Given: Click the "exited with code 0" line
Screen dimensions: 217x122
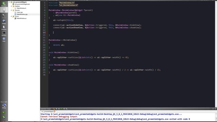Looking at the screenshot, I should point(115,119).
